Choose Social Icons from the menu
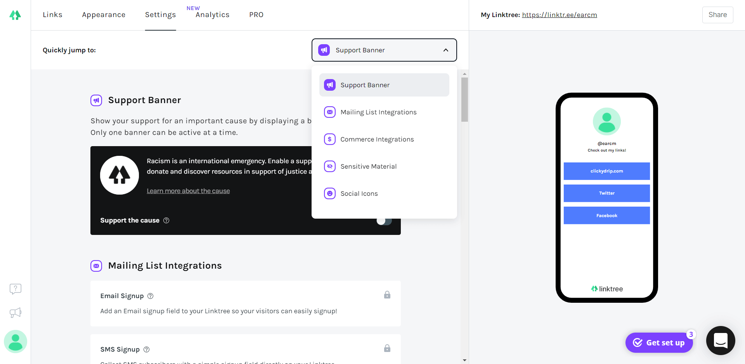Image resolution: width=745 pixels, height=364 pixels. 384,193
